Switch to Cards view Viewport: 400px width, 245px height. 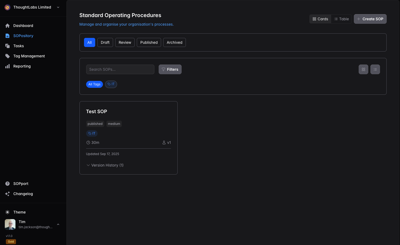click(320, 19)
